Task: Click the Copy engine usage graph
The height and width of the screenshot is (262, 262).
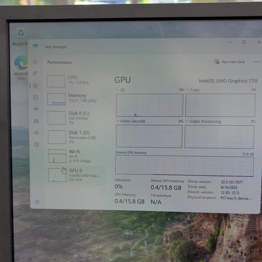Action: (220, 105)
